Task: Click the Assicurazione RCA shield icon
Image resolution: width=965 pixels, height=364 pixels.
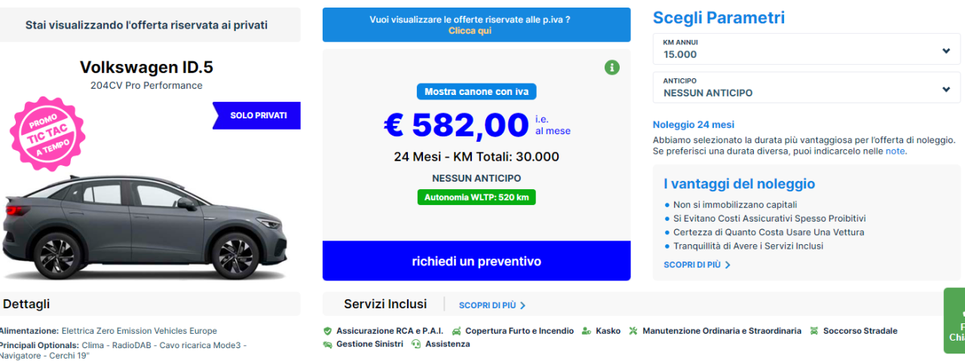Action: coord(327,331)
